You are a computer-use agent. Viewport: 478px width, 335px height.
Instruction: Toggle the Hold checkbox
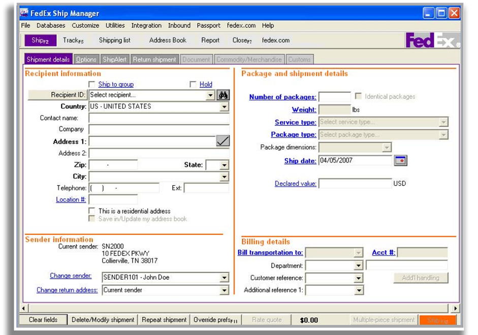[x=193, y=84]
